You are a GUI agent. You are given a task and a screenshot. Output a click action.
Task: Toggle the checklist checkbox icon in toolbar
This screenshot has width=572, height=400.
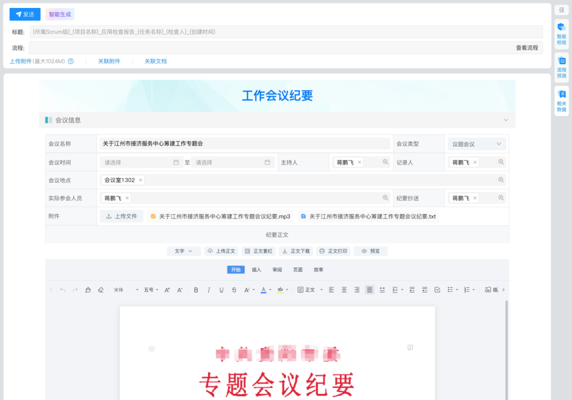pos(437,290)
